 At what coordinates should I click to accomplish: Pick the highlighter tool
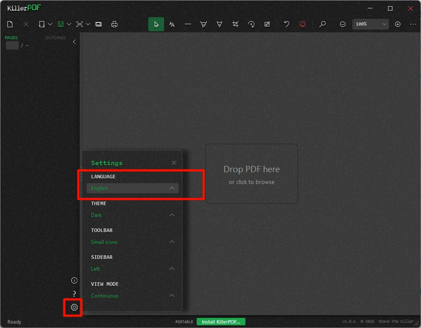(x=204, y=24)
